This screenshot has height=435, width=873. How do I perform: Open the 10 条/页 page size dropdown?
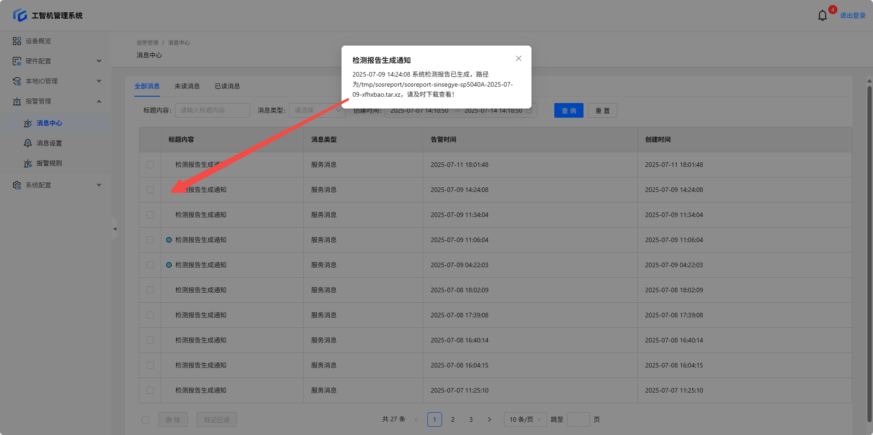click(525, 419)
